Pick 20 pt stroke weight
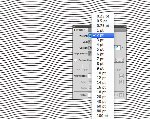This screenshot has height=119, width=150. [103, 97]
